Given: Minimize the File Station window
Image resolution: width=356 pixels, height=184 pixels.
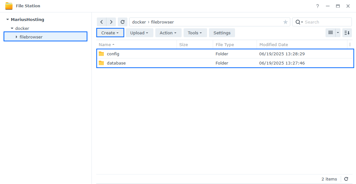Looking at the screenshot, I should coord(328,6).
